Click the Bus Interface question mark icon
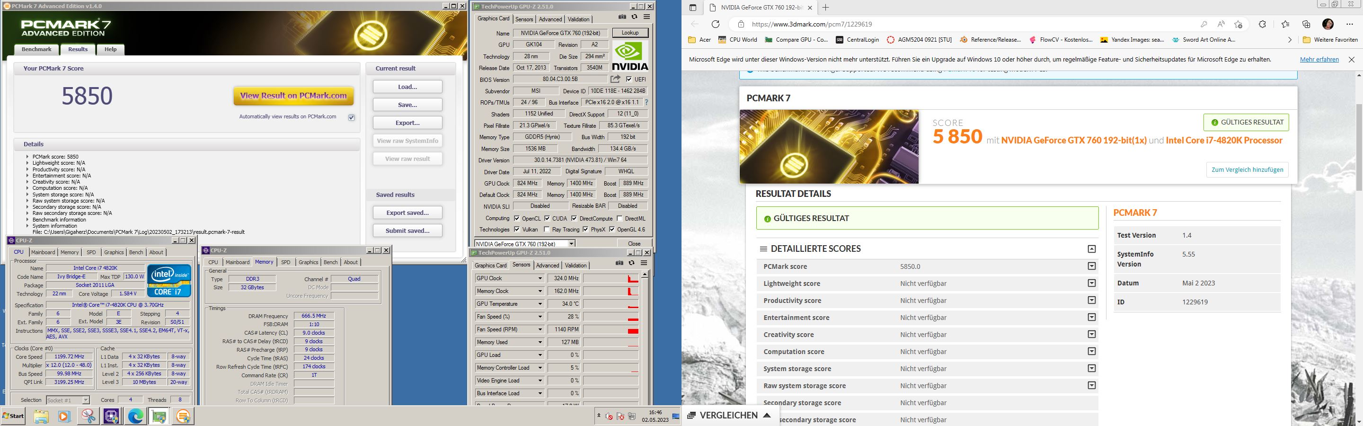 click(x=646, y=102)
